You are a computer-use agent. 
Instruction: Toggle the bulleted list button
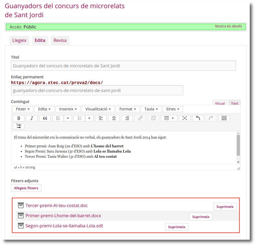coord(58,118)
